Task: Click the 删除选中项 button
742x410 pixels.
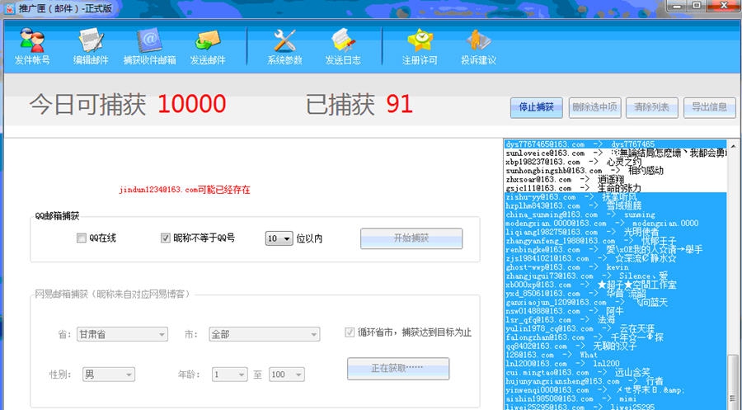Action: click(x=594, y=107)
